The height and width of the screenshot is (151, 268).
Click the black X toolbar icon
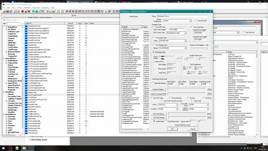99,11
